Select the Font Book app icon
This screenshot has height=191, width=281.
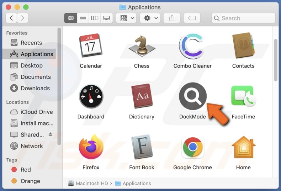pyautogui.click(x=142, y=147)
